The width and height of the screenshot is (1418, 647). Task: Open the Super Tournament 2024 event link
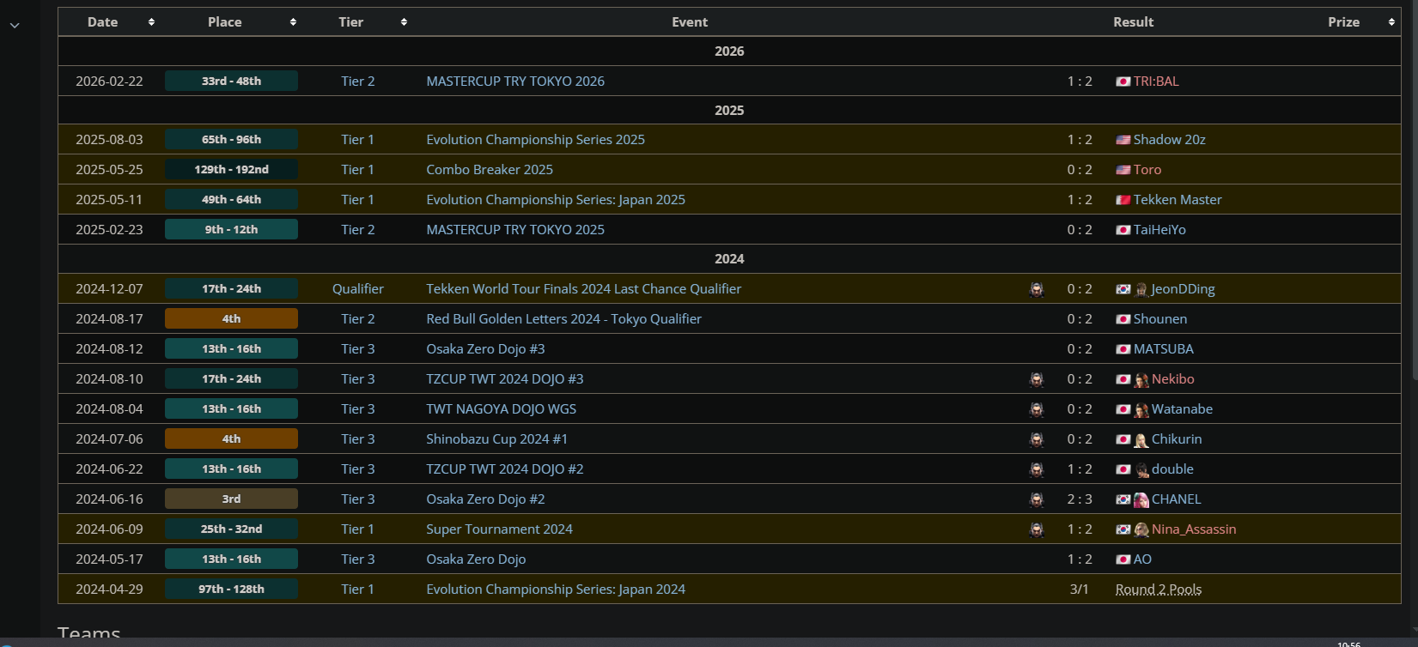(x=499, y=529)
